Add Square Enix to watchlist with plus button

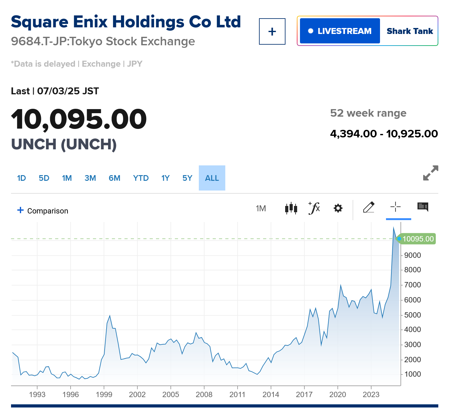pyautogui.click(x=272, y=31)
